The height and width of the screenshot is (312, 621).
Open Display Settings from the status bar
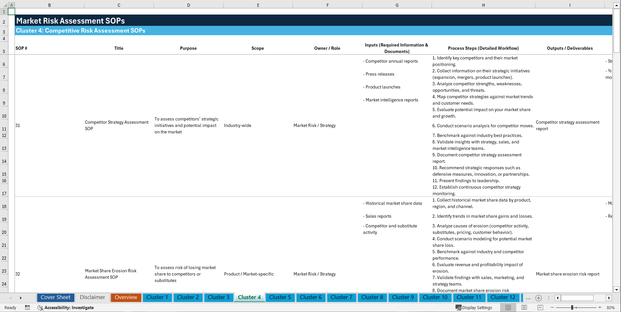click(x=474, y=307)
